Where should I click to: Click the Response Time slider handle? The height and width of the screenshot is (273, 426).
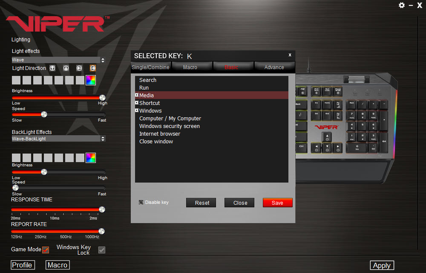102,209
